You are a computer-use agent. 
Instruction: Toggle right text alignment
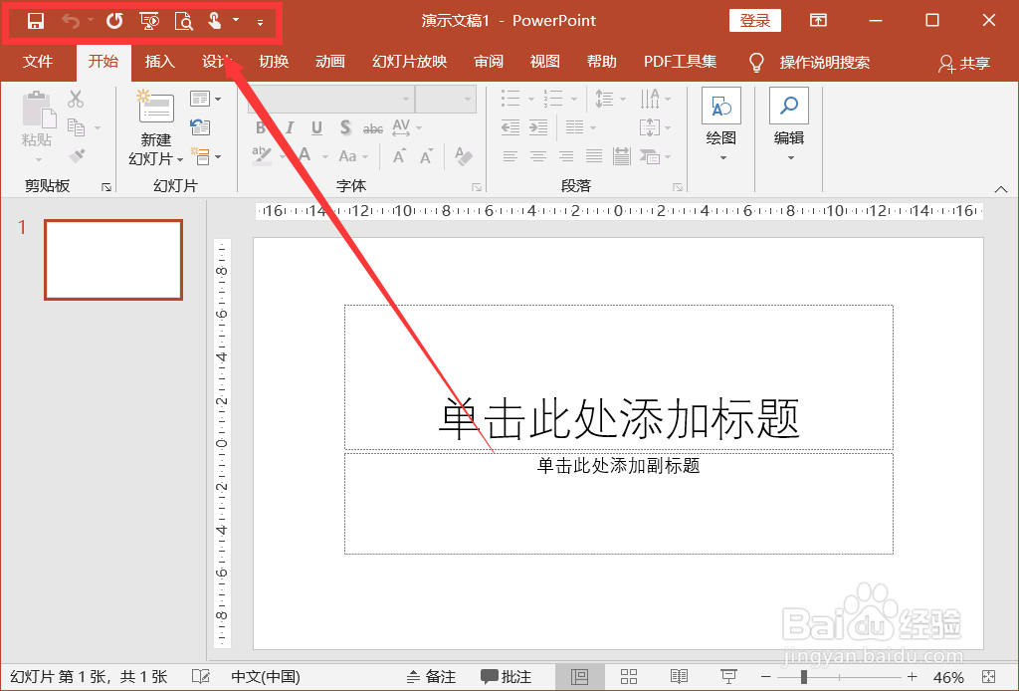click(x=566, y=156)
